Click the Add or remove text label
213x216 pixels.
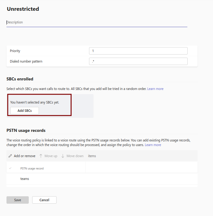click(24, 156)
